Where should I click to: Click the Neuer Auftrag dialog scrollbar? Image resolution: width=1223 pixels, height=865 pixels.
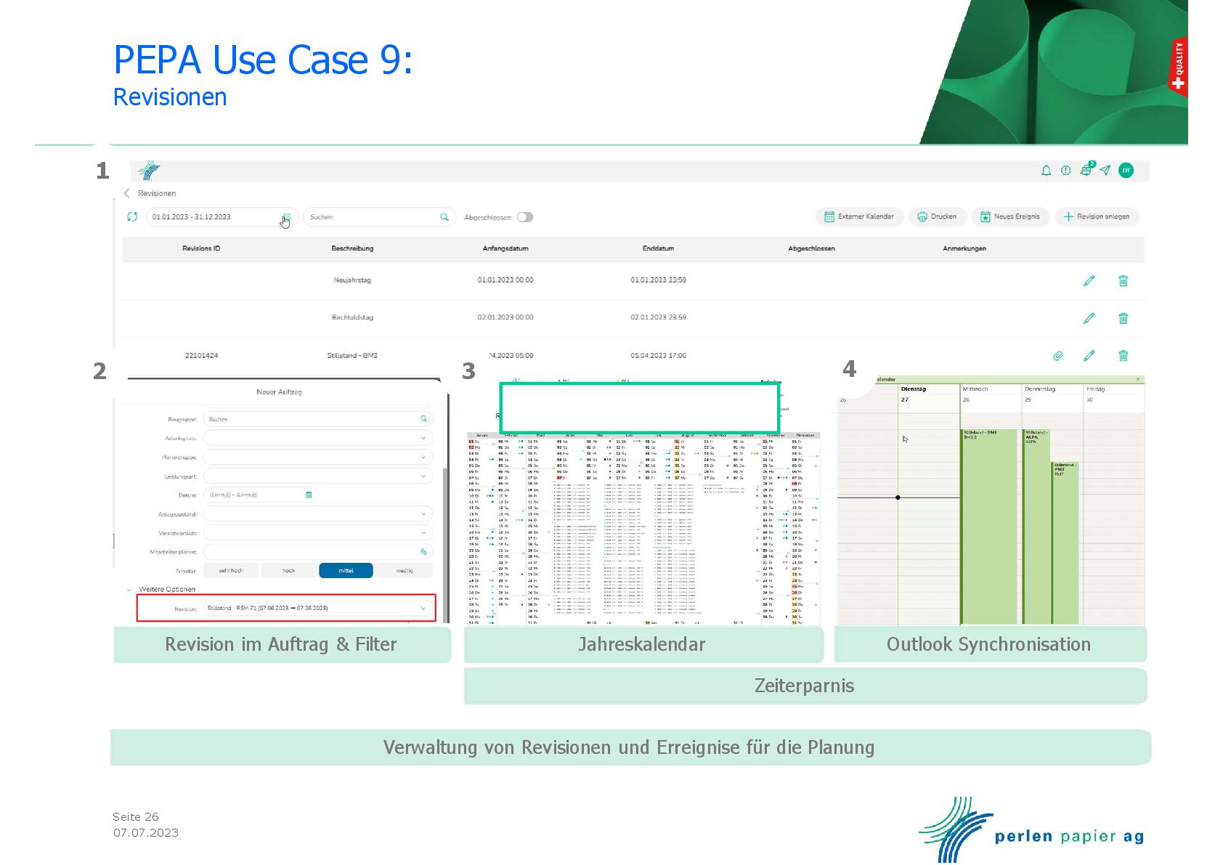click(x=445, y=545)
